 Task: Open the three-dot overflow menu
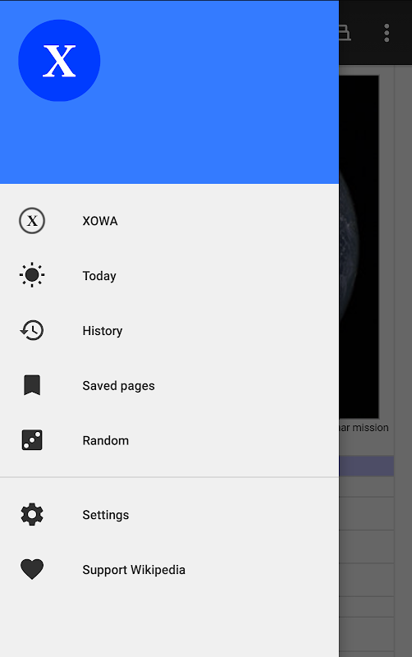coord(387,33)
